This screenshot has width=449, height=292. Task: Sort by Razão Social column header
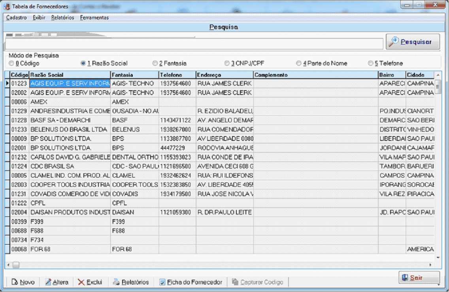point(70,75)
